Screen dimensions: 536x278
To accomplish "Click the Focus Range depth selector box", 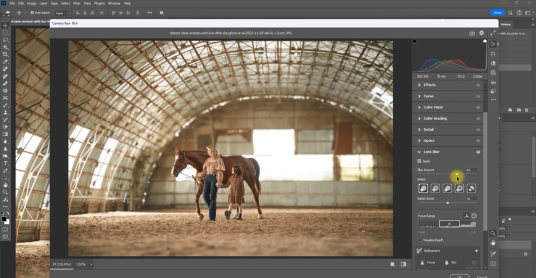I will tap(449, 224).
